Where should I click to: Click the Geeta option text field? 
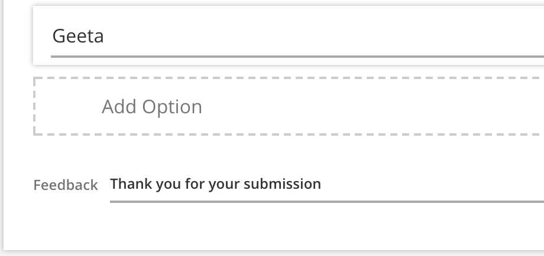click(296, 37)
